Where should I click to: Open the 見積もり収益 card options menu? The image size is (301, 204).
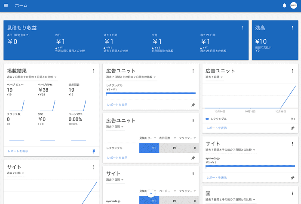243,28
